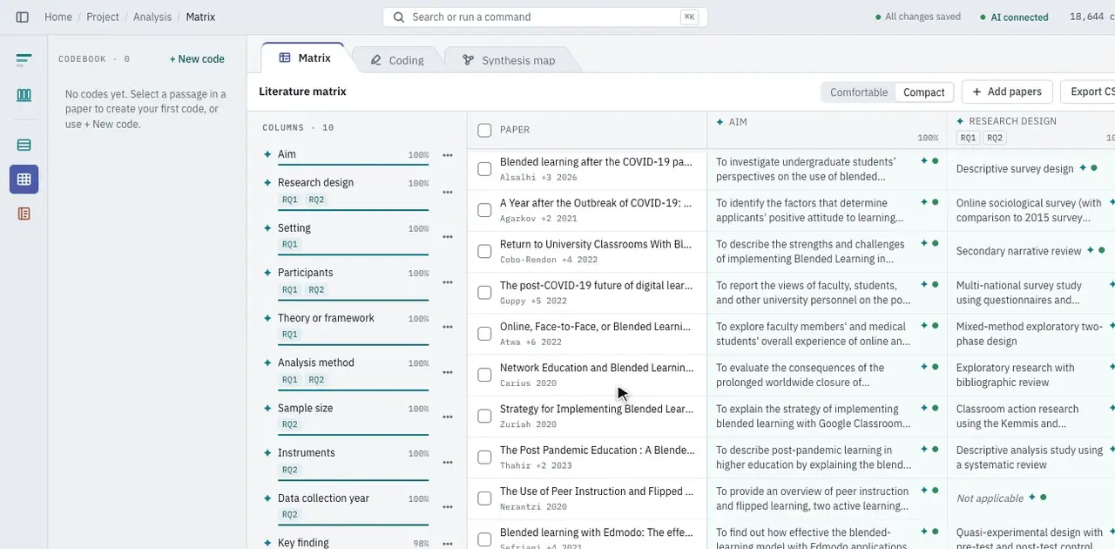
Task: Open the more-options menu for Data collection year
Action: (x=448, y=507)
